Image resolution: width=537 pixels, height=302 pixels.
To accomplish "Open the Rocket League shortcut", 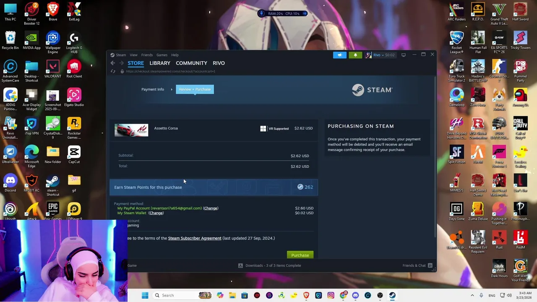I will [x=456, y=42].
